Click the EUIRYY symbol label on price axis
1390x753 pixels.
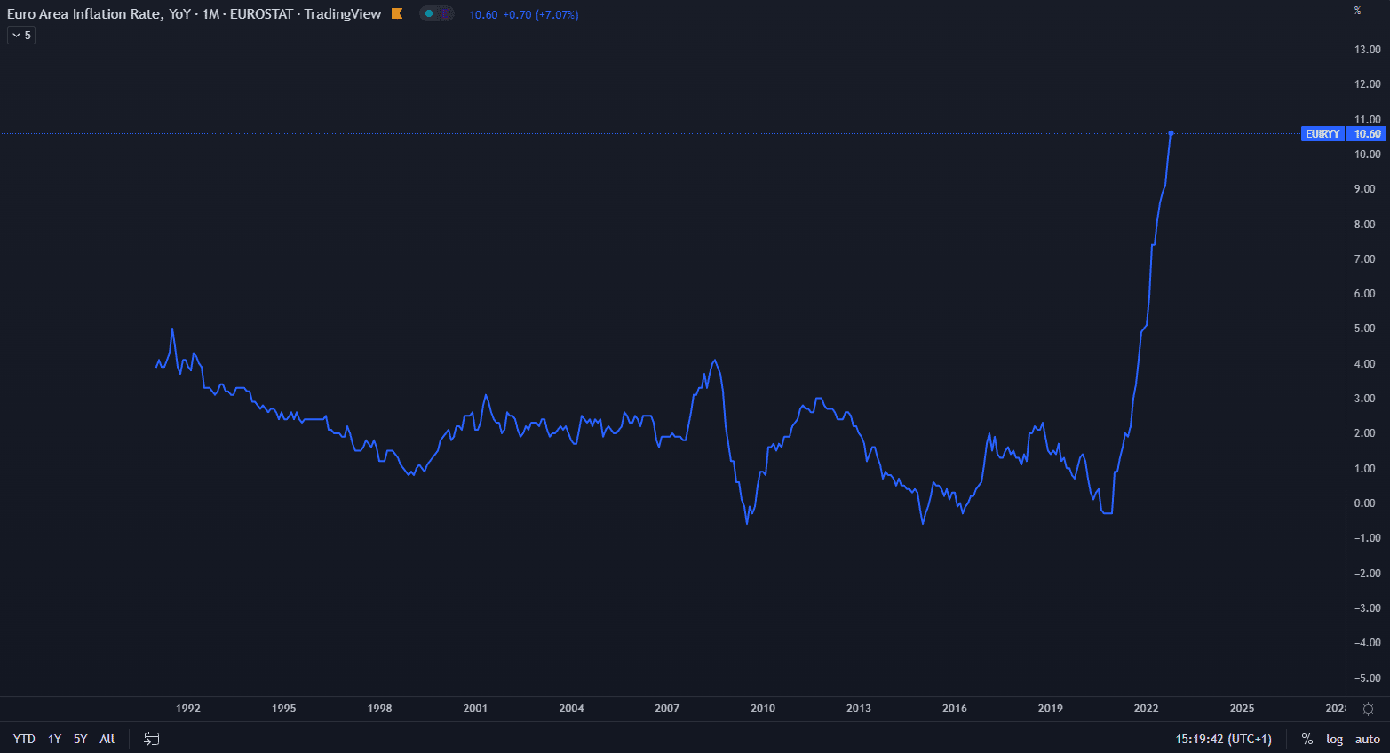point(1322,134)
